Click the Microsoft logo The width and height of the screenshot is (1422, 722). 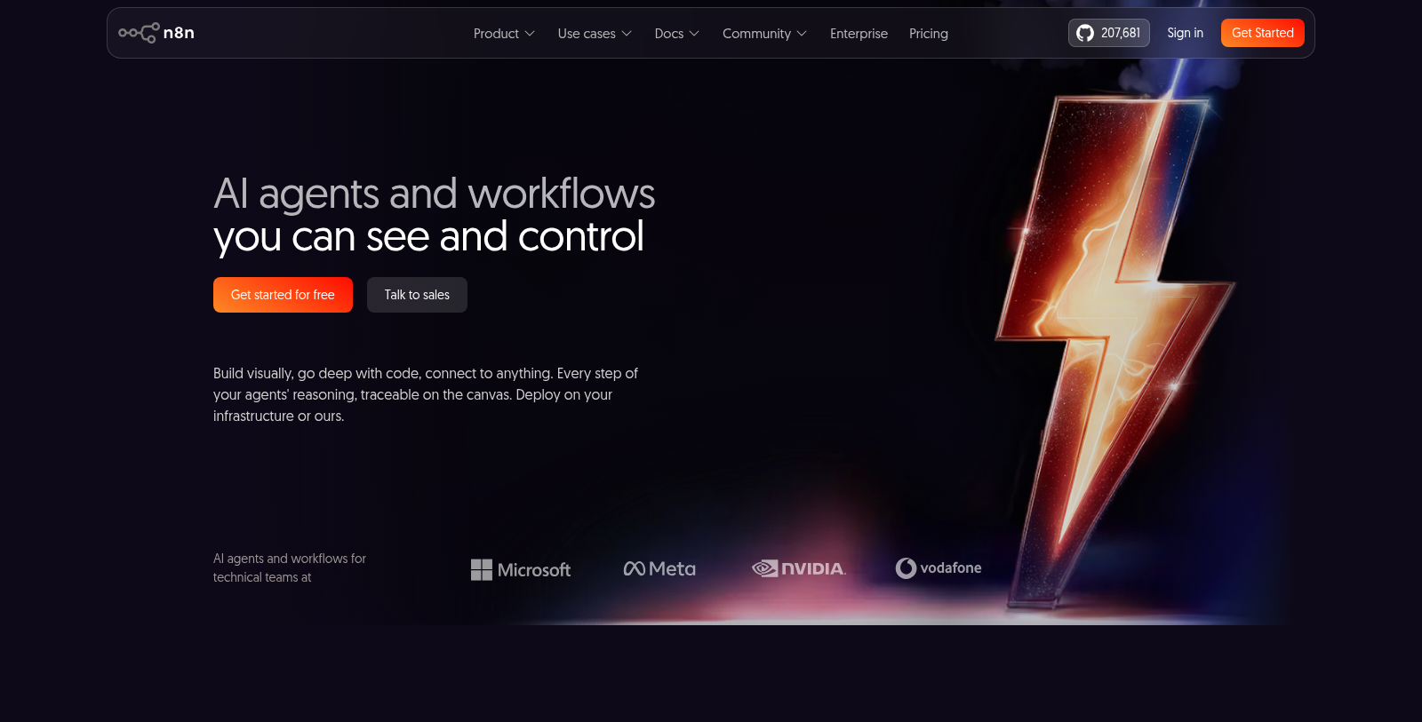(x=521, y=569)
